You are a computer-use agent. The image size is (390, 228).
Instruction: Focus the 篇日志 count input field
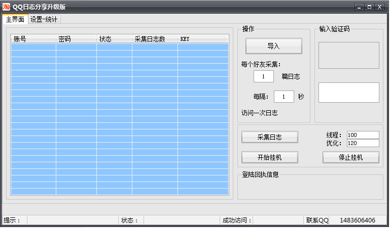click(264, 76)
